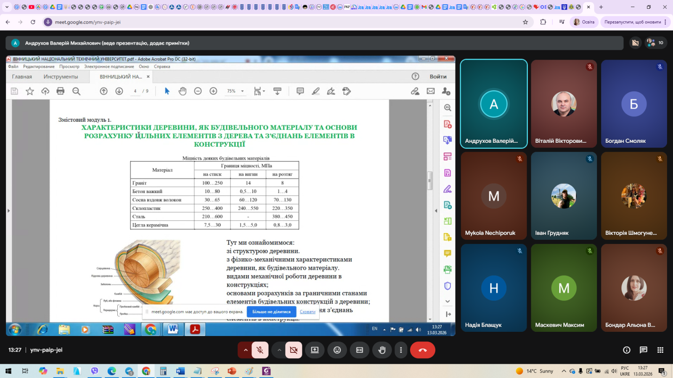
Task: Click the red leave call button
Action: click(x=422, y=350)
